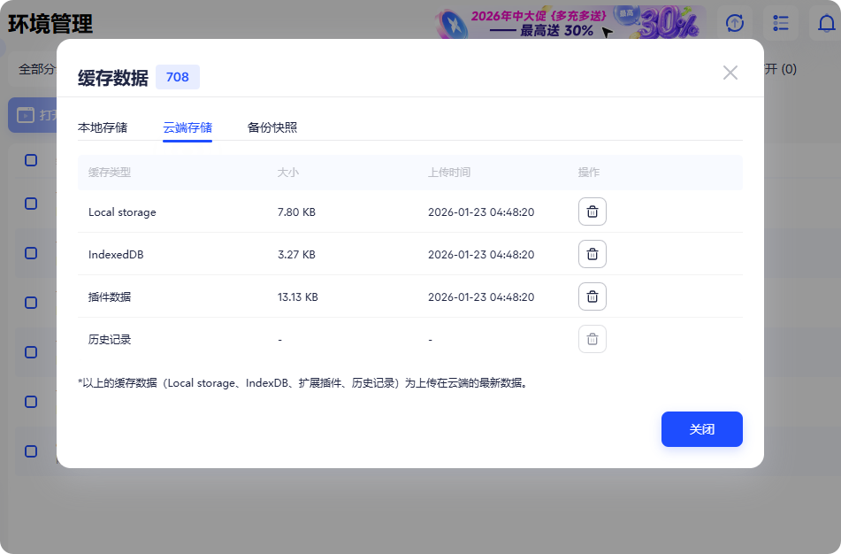The image size is (841, 554).
Task: Select the Local storage row label
Action: [122, 212]
